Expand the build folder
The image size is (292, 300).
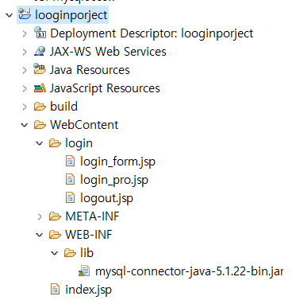(x=25, y=107)
